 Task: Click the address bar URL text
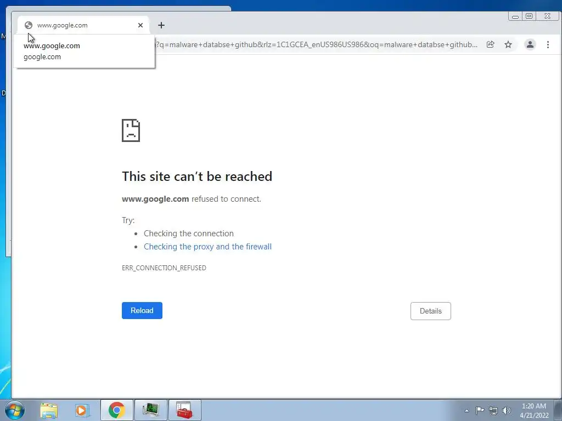317,44
